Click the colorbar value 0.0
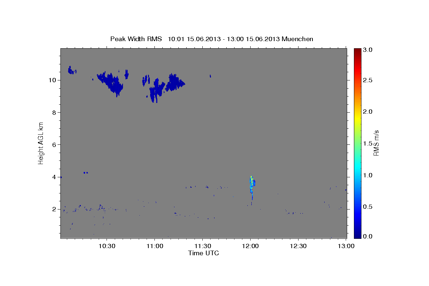This screenshot has width=429, height=286. (368, 236)
